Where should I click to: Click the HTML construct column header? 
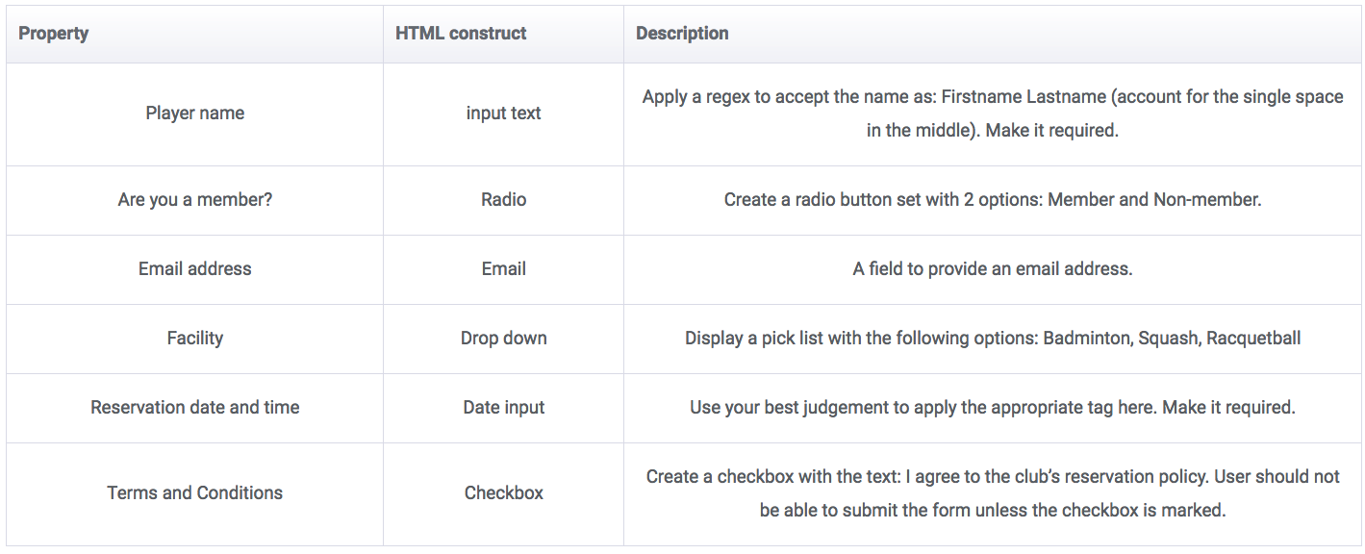[461, 34]
